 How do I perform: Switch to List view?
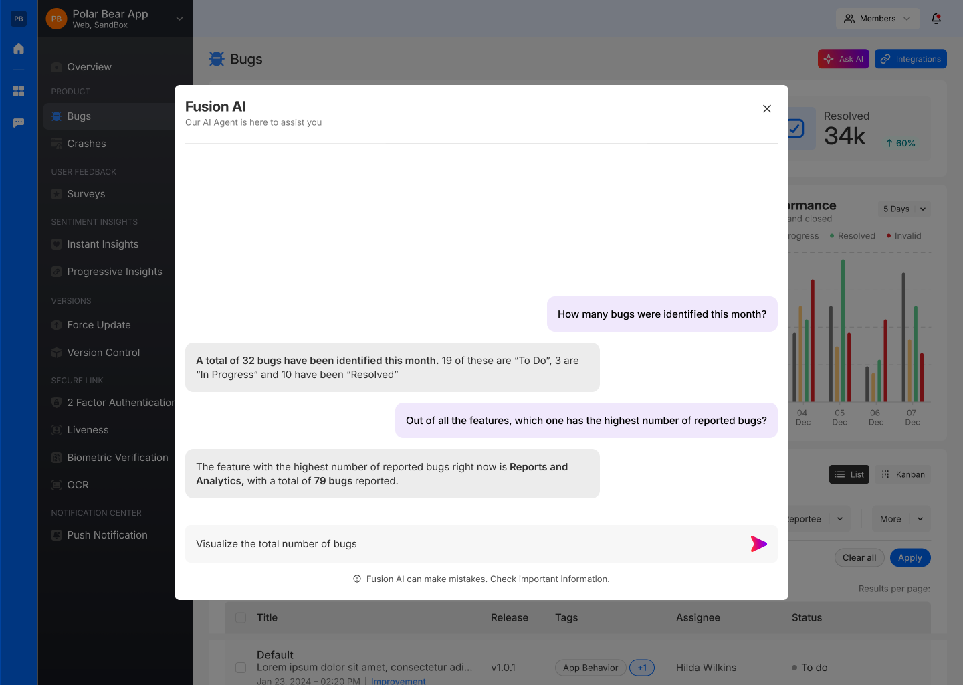pos(849,474)
